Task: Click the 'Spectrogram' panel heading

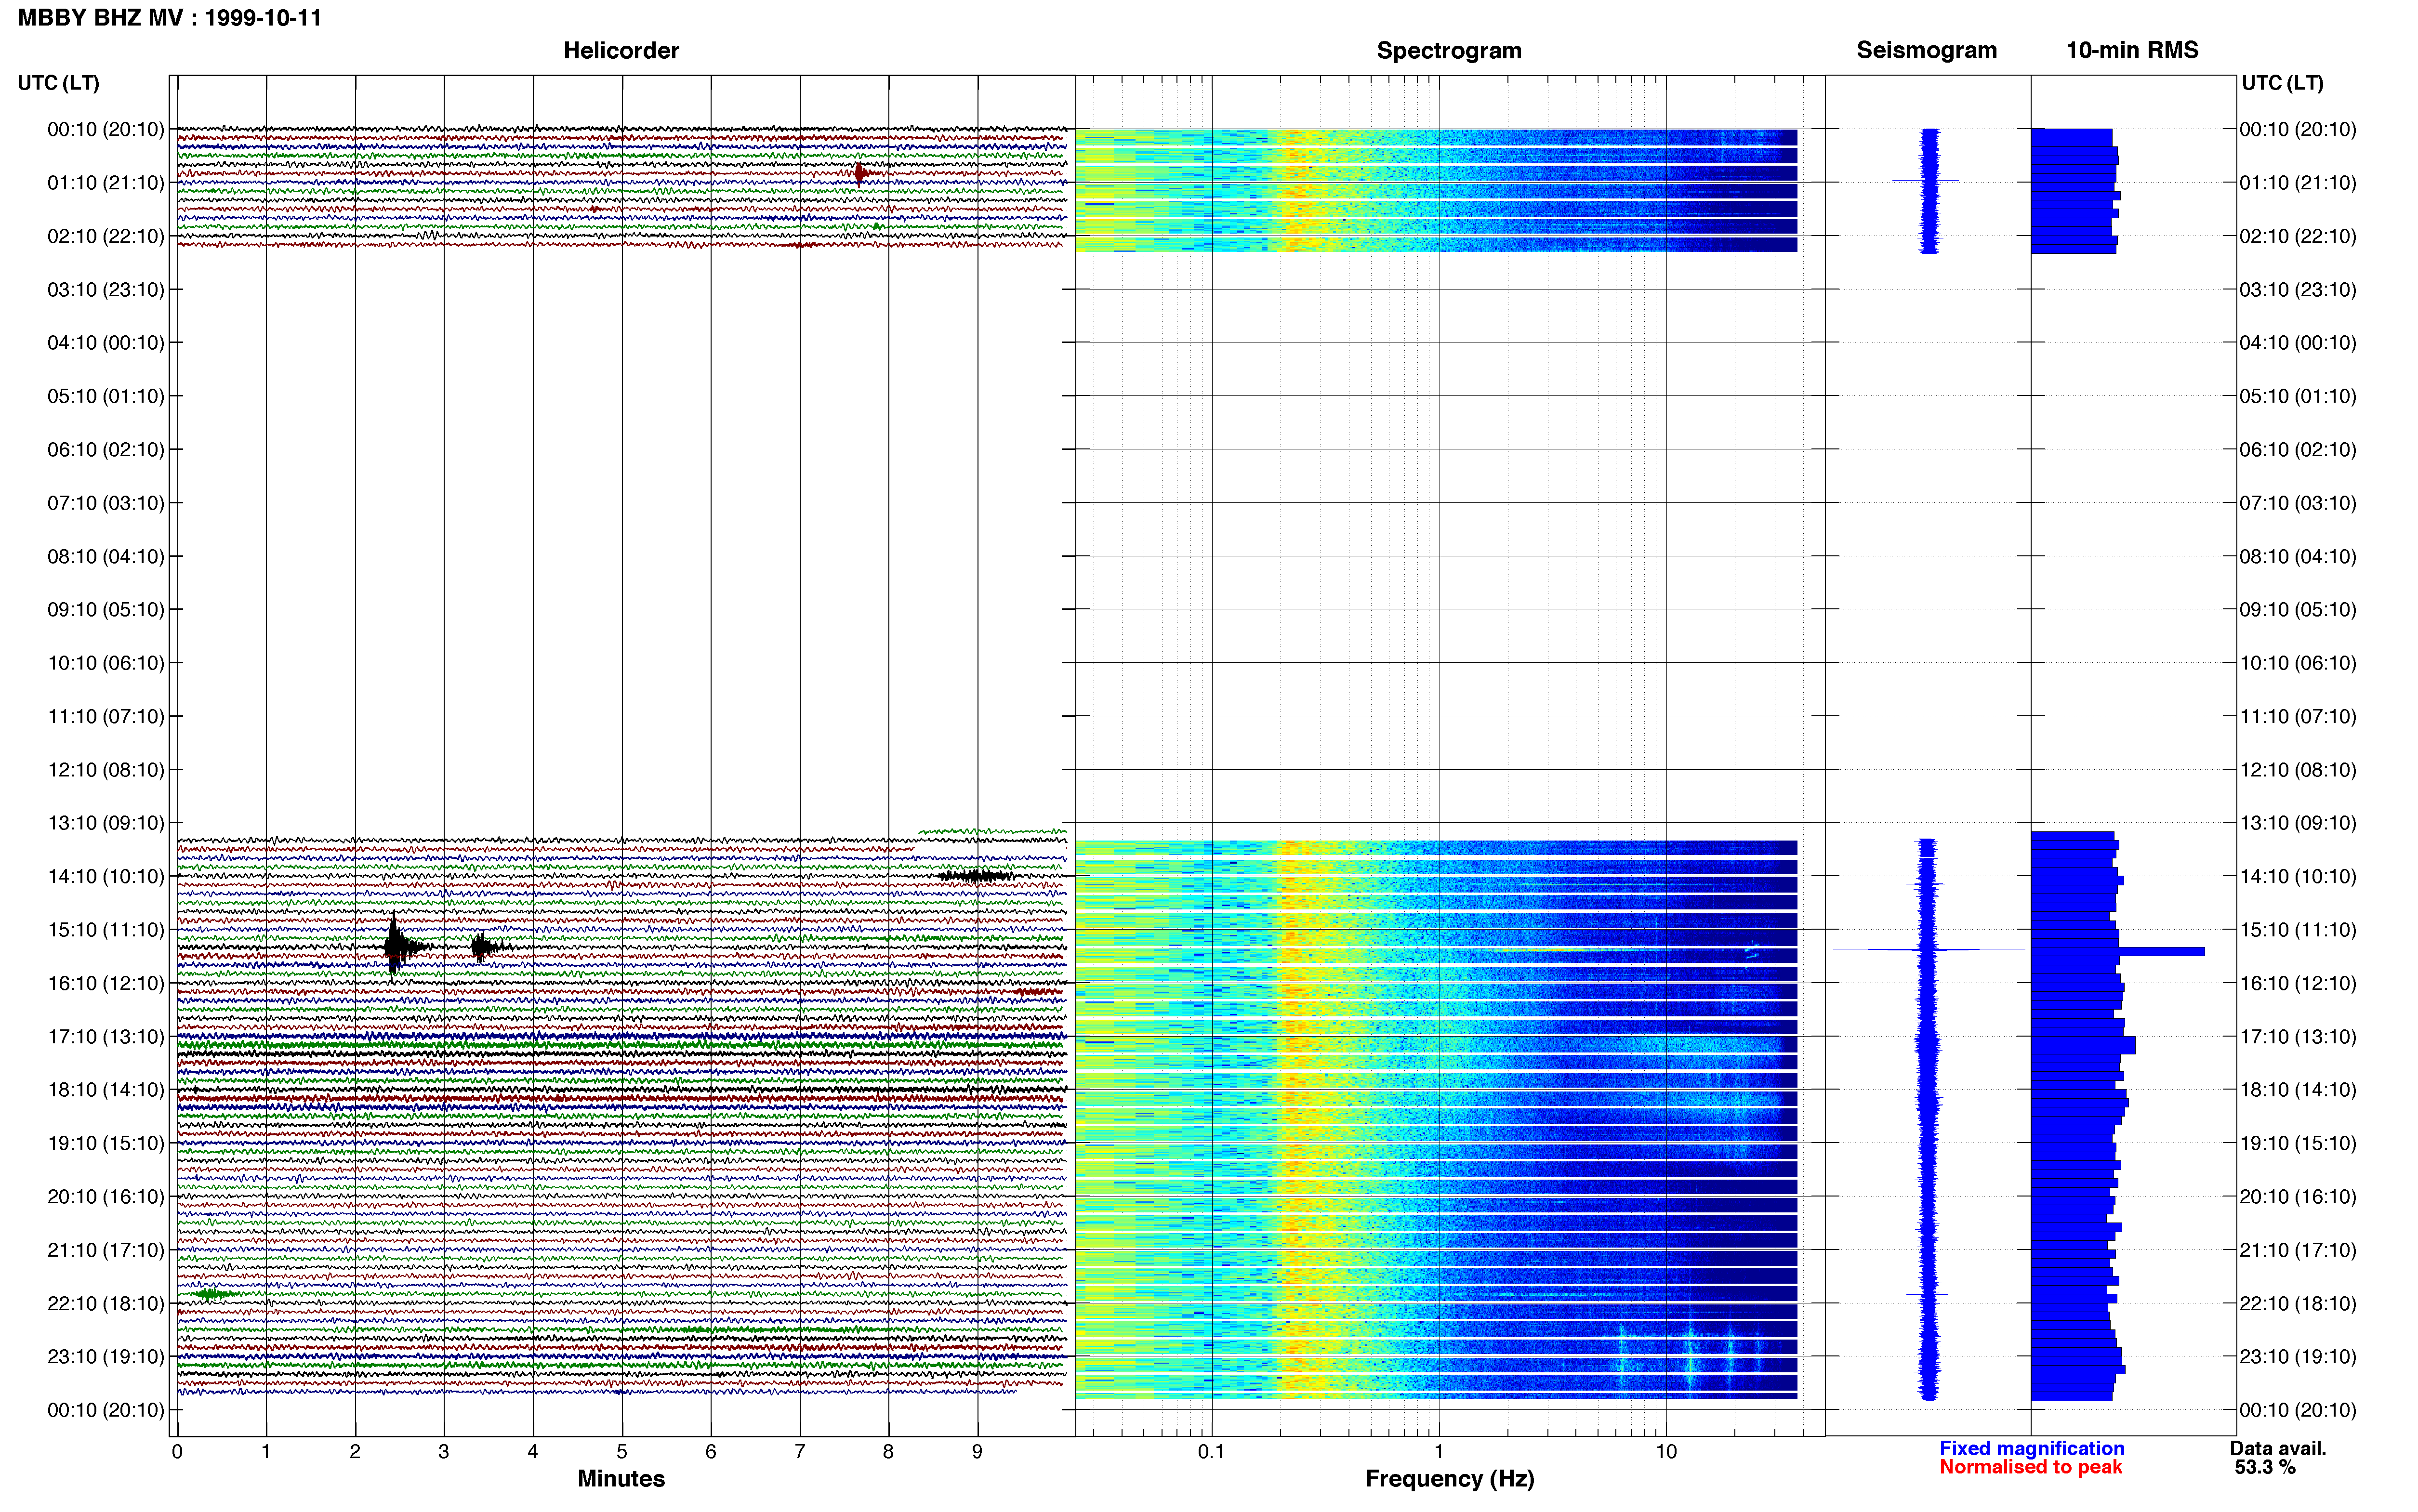Action: (x=1449, y=50)
